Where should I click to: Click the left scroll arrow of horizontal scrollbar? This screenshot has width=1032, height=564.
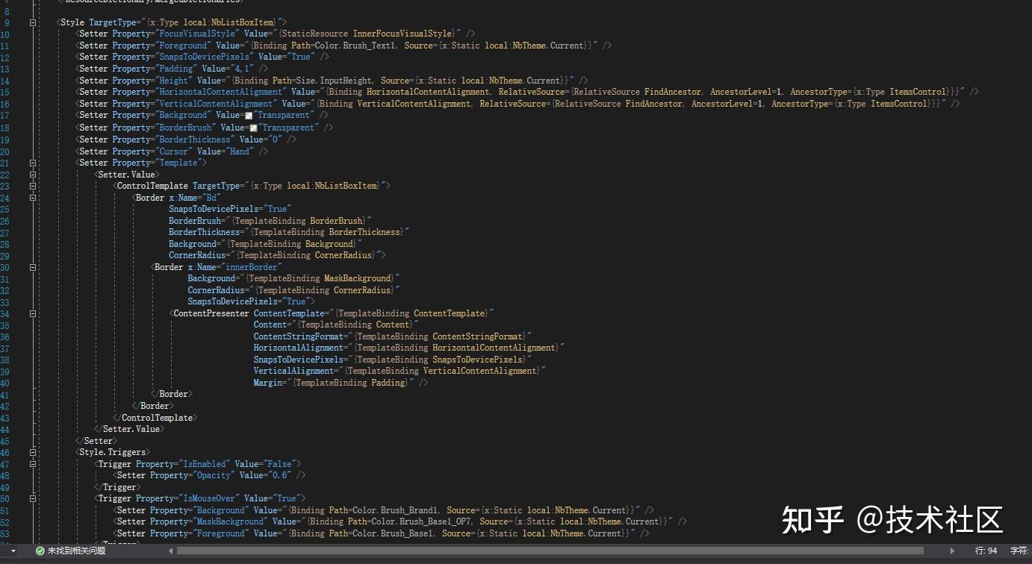171,551
